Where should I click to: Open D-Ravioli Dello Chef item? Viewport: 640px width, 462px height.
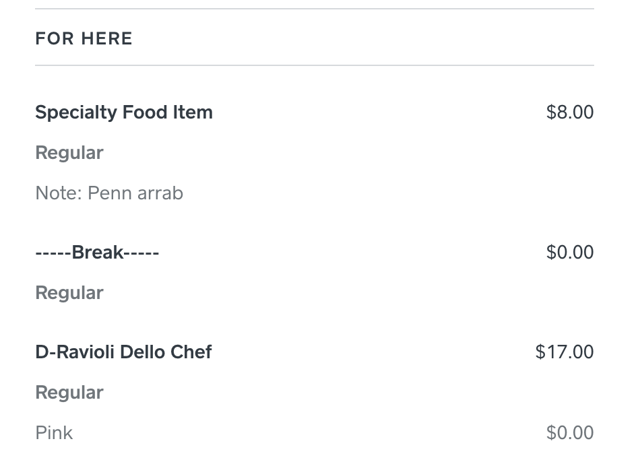pyautogui.click(x=124, y=352)
